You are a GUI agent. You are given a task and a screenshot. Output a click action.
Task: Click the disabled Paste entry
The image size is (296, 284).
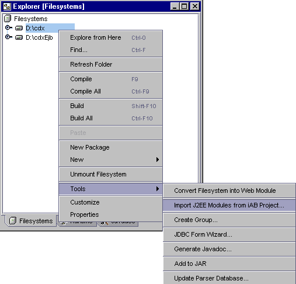click(x=111, y=133)
